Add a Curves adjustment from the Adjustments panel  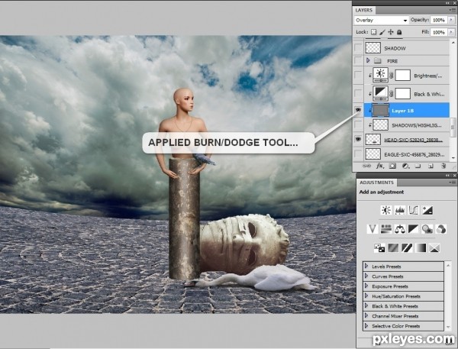click(x=414, y=210)
